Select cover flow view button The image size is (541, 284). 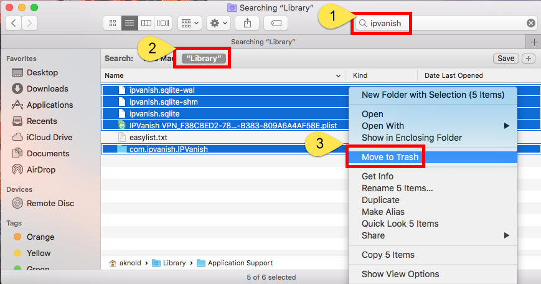coord(163,23)
